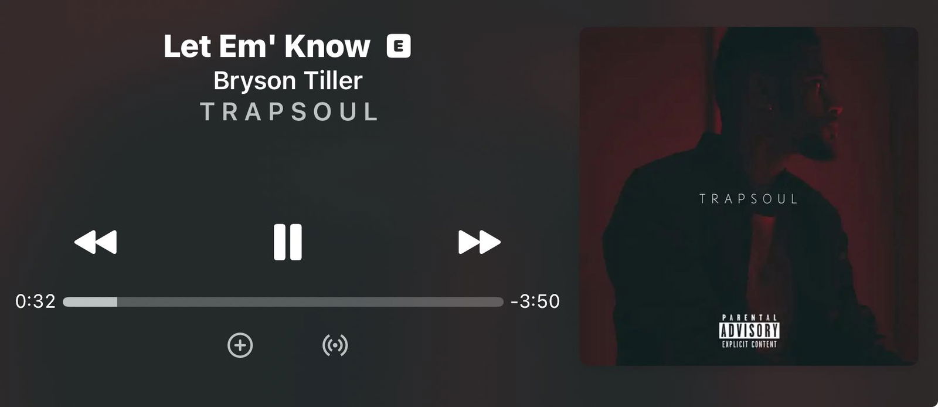Jump to the end of the progress bar
Image resolution: width=938 pixels, height=407 pixels.
click(501, 302)
